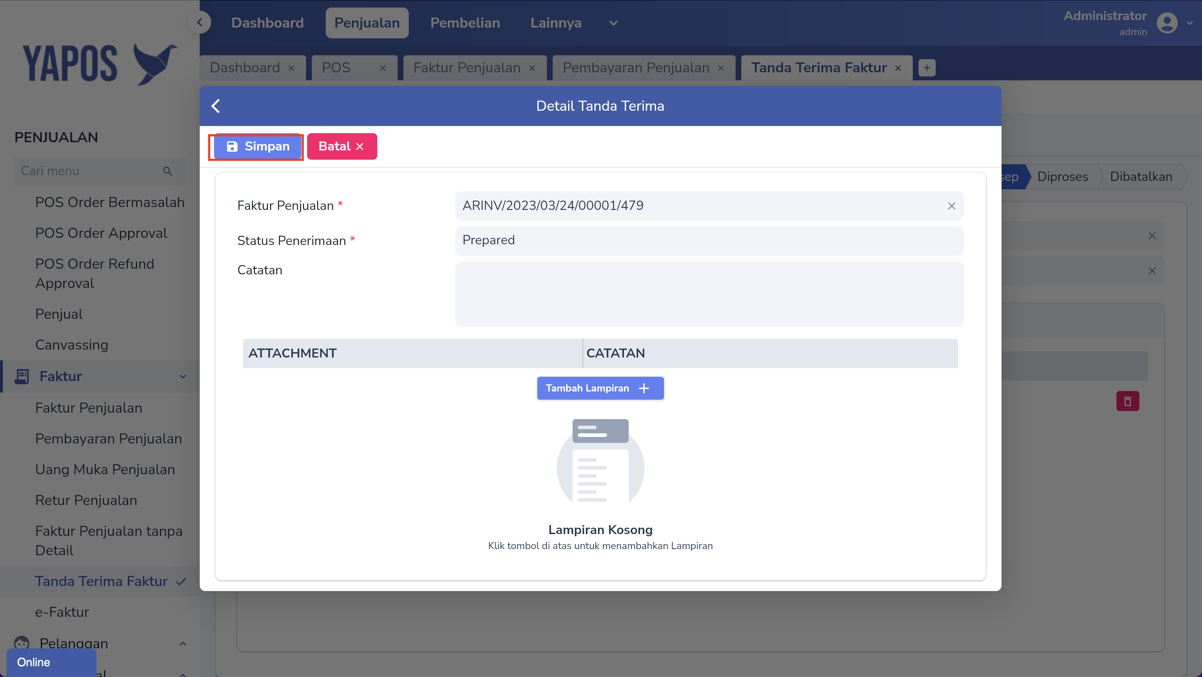Open POS Order Approval menu item
The height and width of the screenshot is (677, 1202).
tap(101, 233)
